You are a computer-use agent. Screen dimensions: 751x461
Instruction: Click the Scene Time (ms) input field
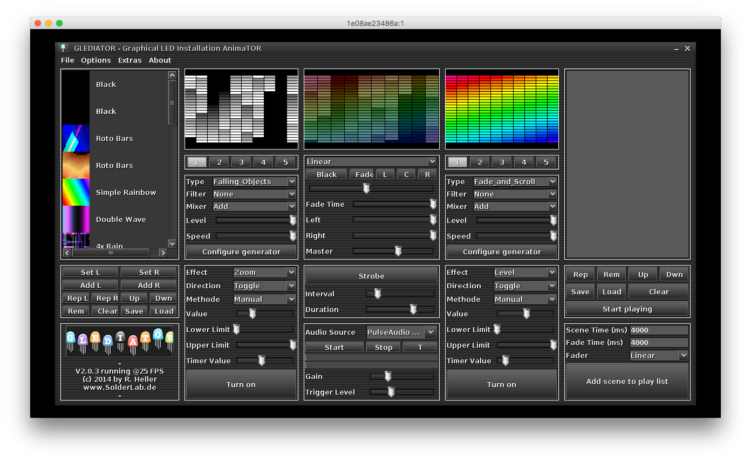pyautogui.click(x=659, y=330)
